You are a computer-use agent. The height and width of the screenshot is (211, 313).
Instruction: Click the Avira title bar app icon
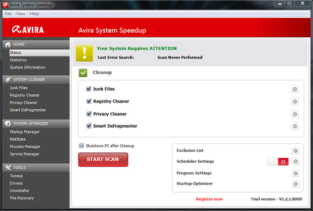click(x=5, y=5)
